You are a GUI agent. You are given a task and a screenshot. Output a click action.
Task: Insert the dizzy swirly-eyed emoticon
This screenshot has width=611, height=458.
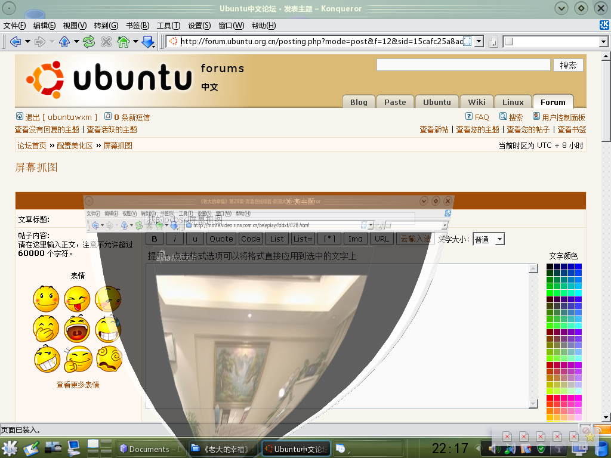(x=109, y=358)
